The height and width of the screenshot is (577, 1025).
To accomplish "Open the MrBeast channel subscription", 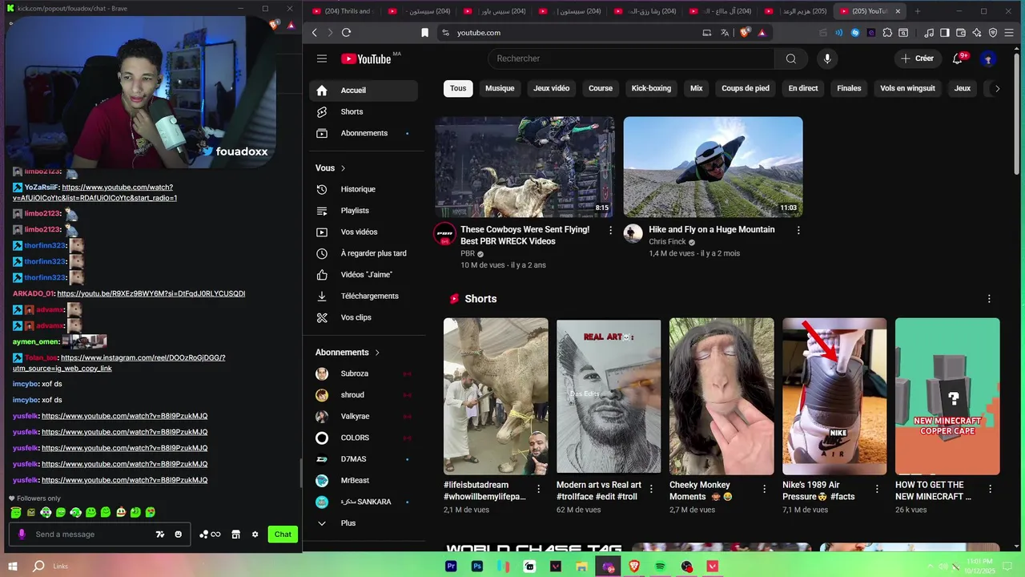I will pyautogui.click(x=364, y=481).
